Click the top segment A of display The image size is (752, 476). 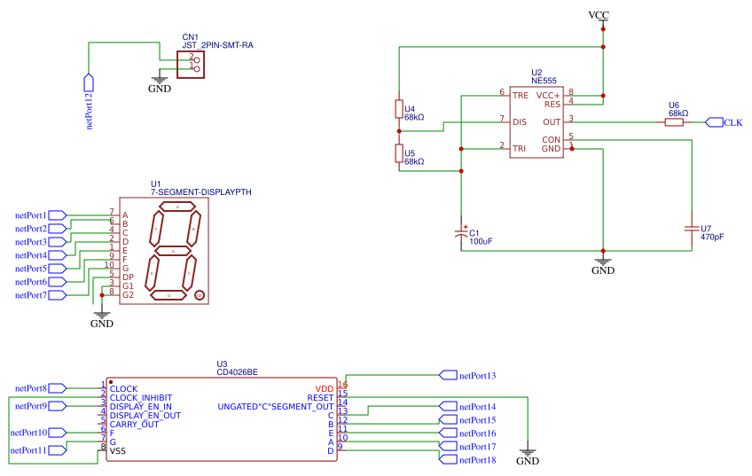tap(177, 207)
